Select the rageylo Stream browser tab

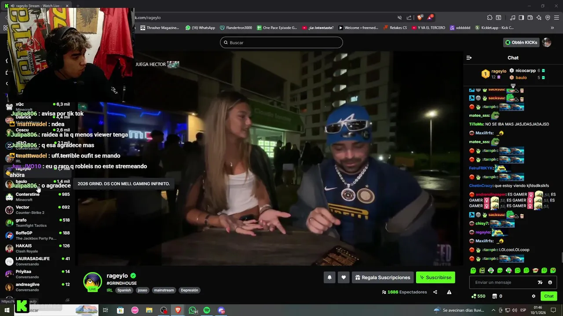[38, 6]
